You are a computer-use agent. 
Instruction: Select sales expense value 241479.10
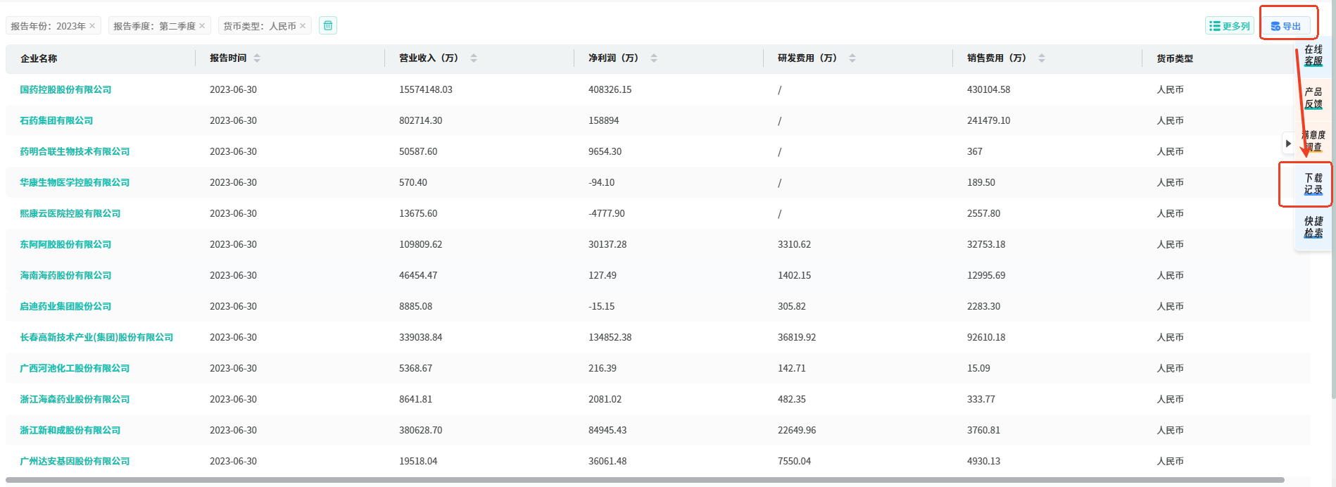(x=989, y=120)
